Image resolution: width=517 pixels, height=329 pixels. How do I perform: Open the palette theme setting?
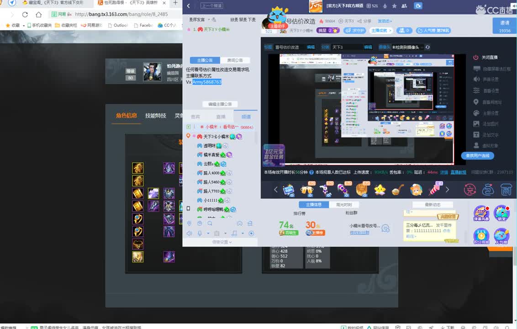(485, 113)
